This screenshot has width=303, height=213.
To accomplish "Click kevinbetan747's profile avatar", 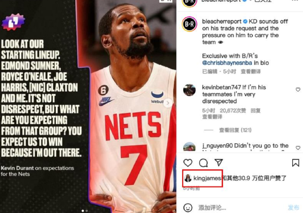I will (x=189, y=90).
